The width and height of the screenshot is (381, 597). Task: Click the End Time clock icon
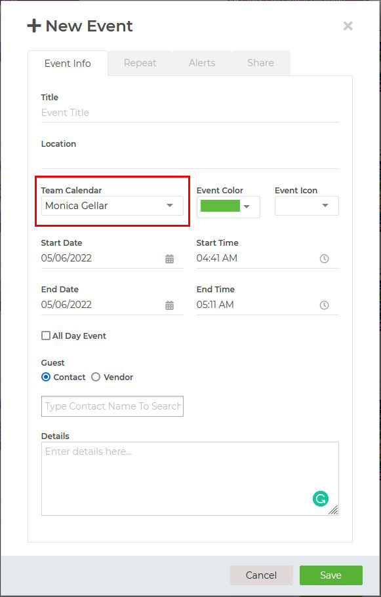coord(324,305)
